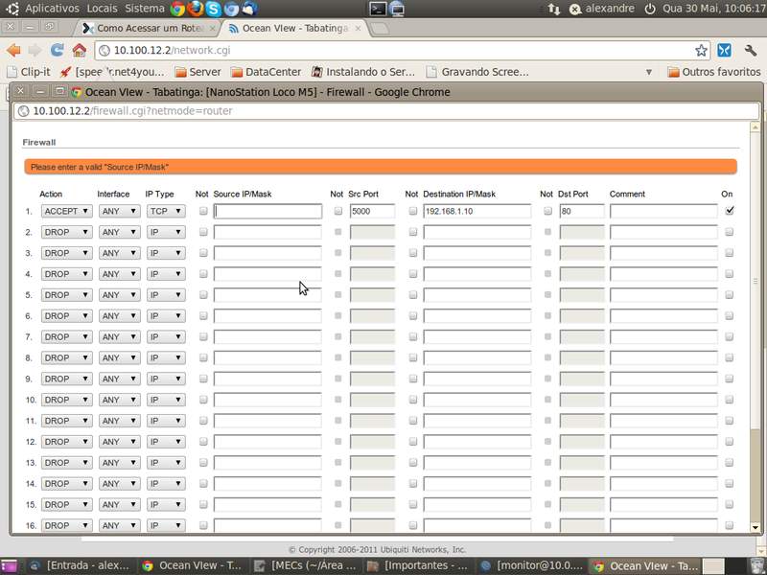Screen dimensions: 767x575
Task: Open the IP Type dropdown in rule 4
Action: coord(166,274)
